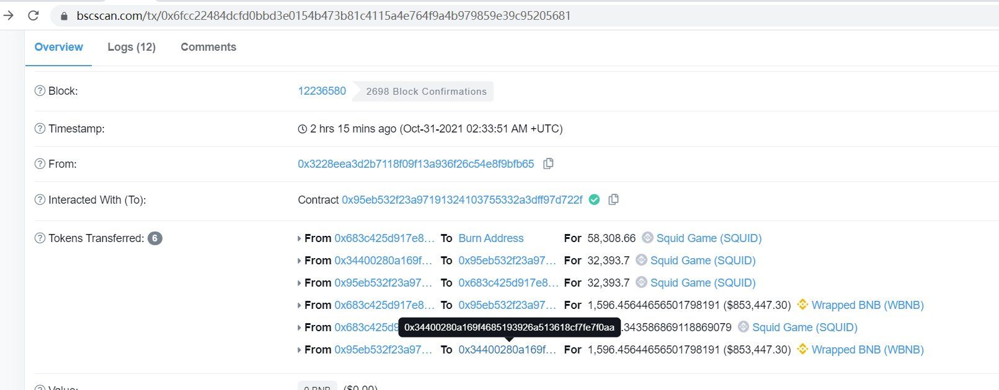This screenshot has height=390, width=999.
Task: Expand the 58,308.66 SQUID transfer row arrow
Action: 300,238
